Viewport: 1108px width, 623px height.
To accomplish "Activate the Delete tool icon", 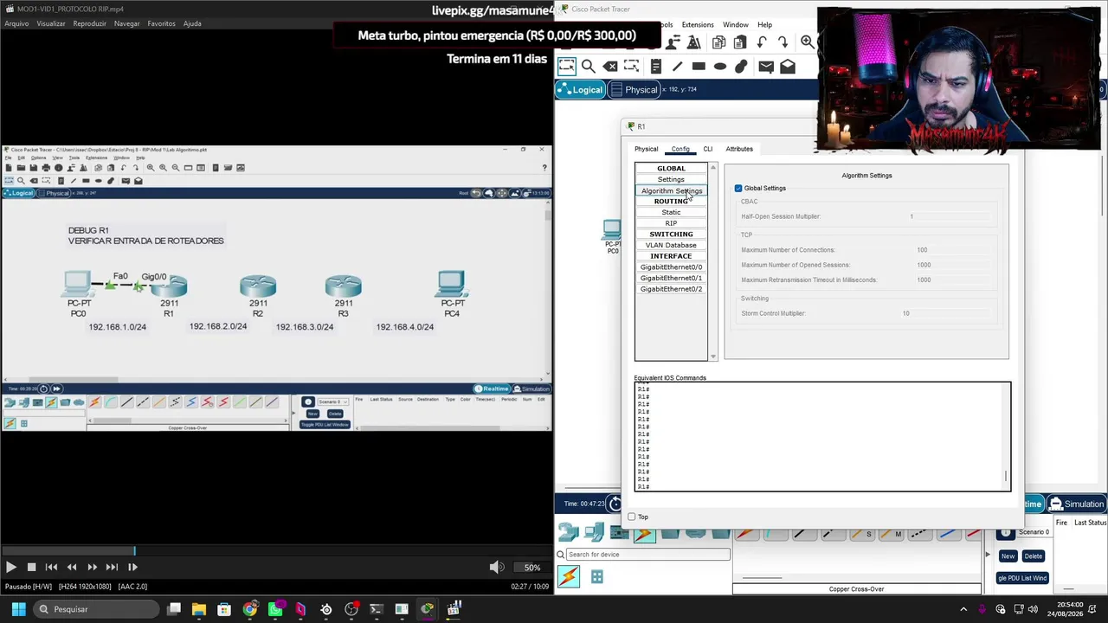I will click(x=610, y=67).
